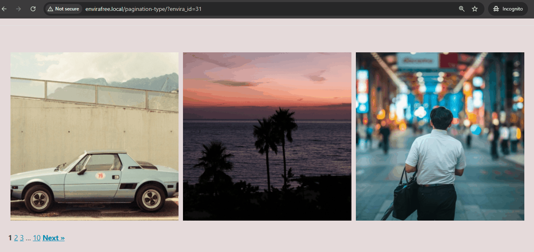Click the current page indicator 1
This screenshot has height=252, width=534.
10,238
